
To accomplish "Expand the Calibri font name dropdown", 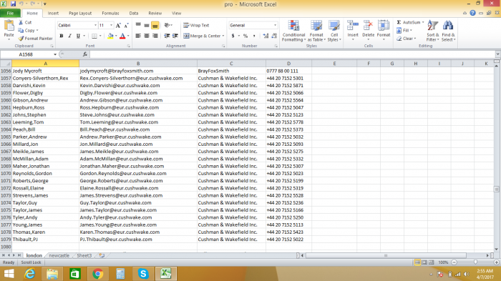I will pyautogui.click(x=95, y=25).
